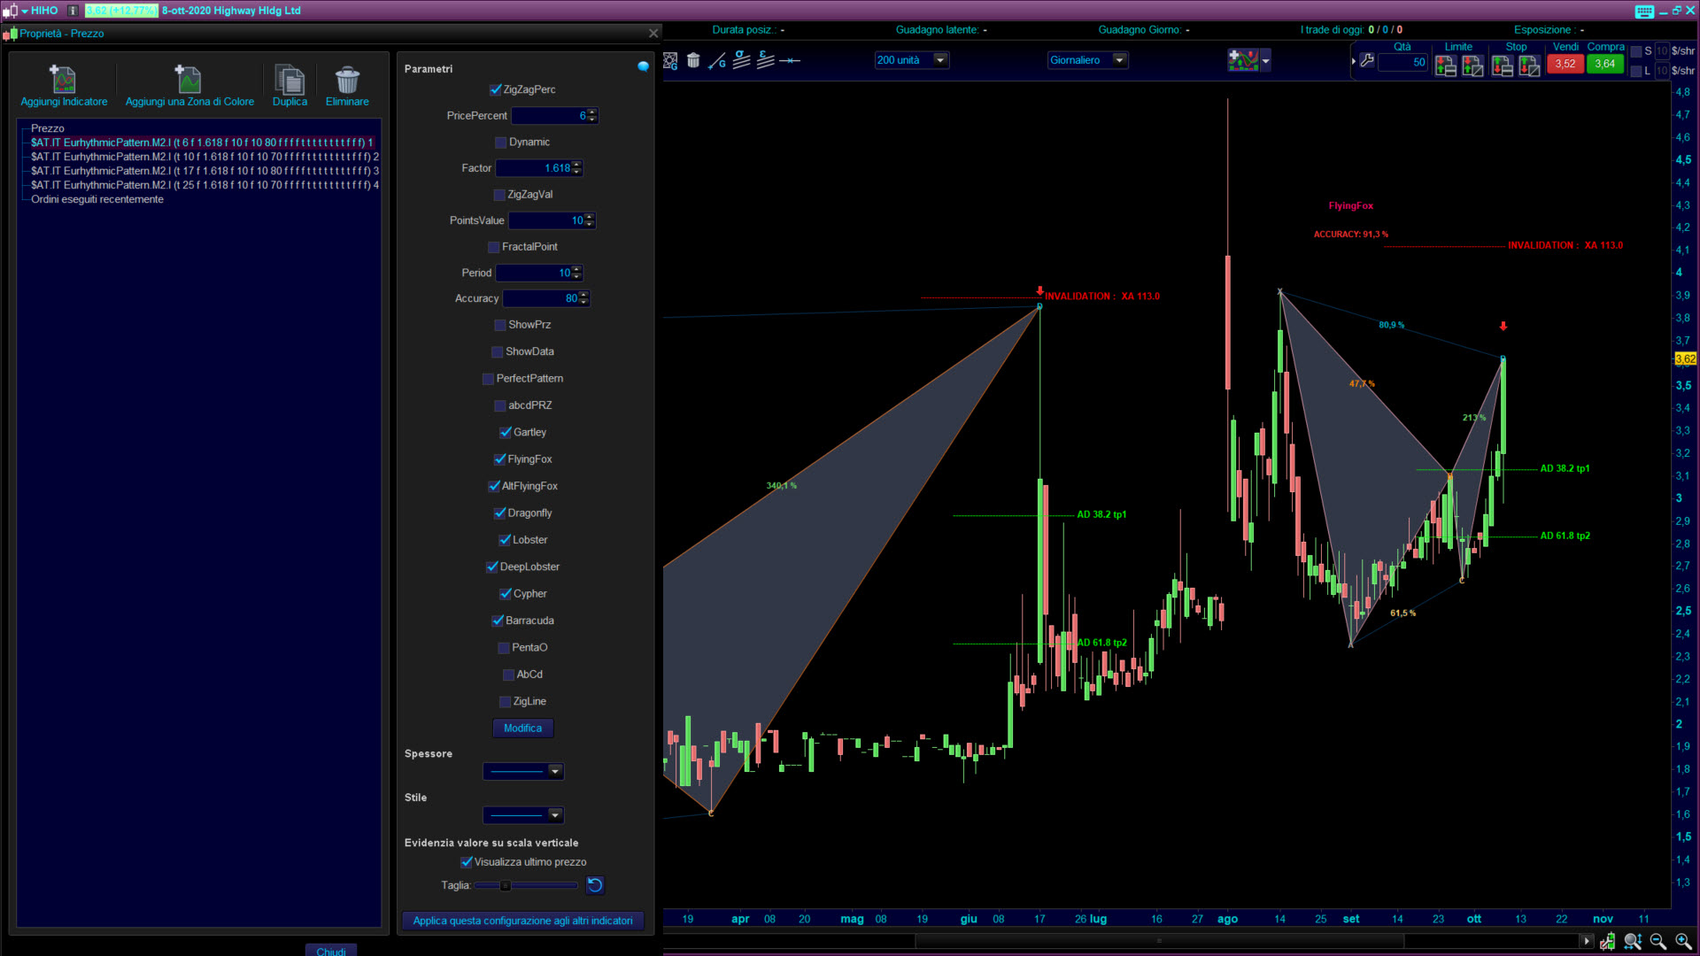Screen dimensions: 1700x956
Task: Open the Giornaliero timeframe dropdown
Action: [x=1119, y=60]
